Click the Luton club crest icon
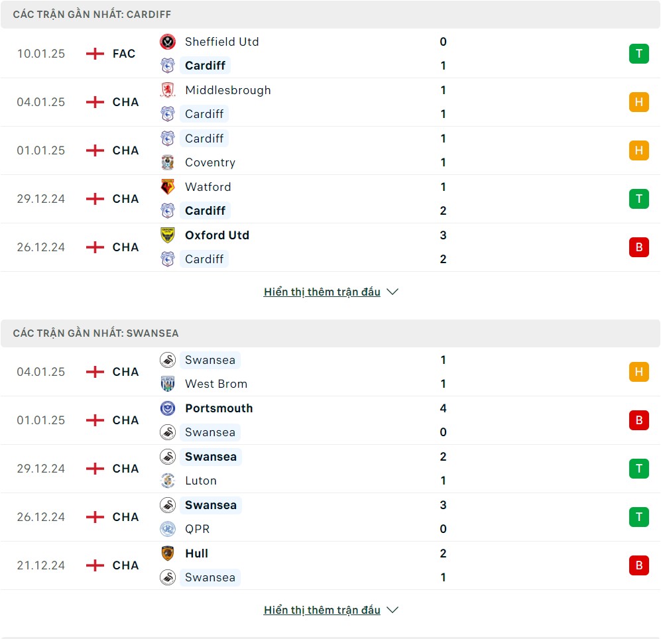 pos(168,481)
